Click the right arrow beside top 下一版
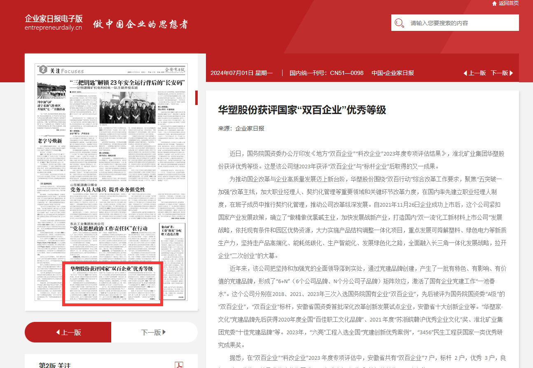This screenshot has height=368, width=533. coord(512,73)
